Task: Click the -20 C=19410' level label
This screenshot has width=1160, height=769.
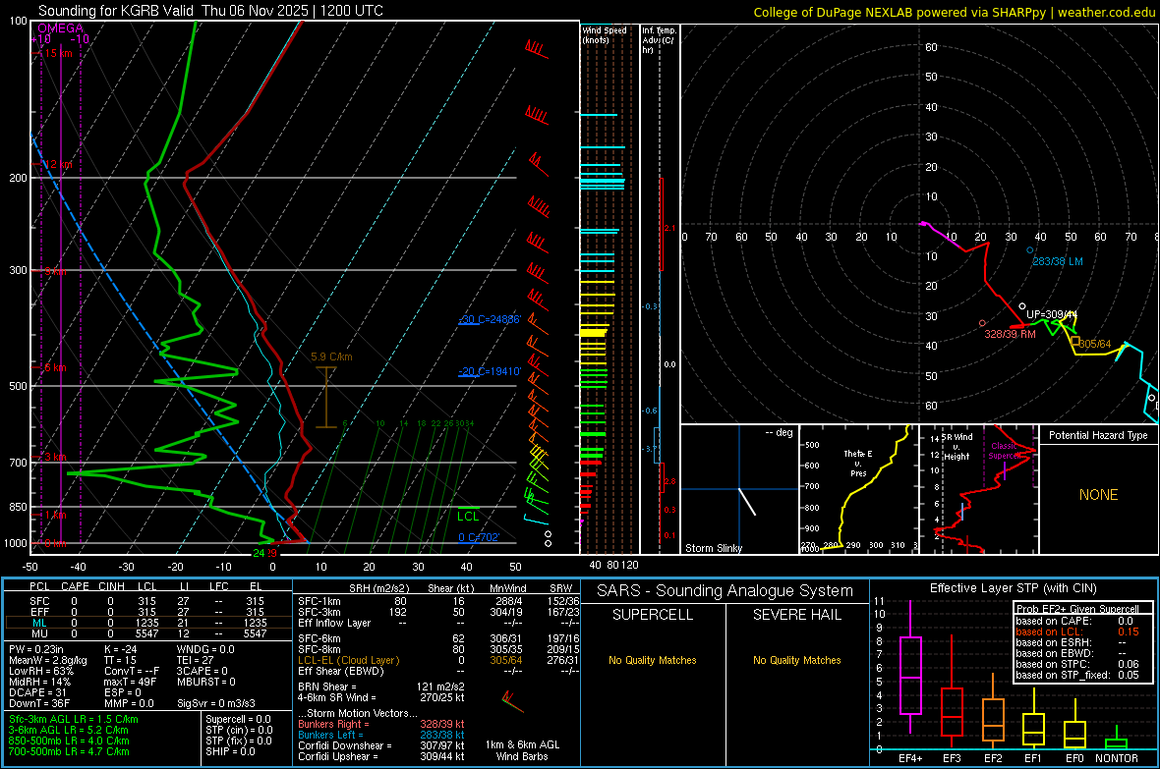Action: pos(490,371)
